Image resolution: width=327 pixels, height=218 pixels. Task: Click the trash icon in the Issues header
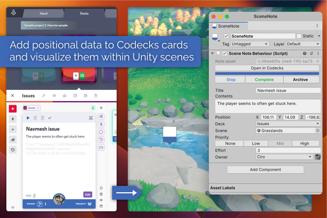(x=96, y=96)
